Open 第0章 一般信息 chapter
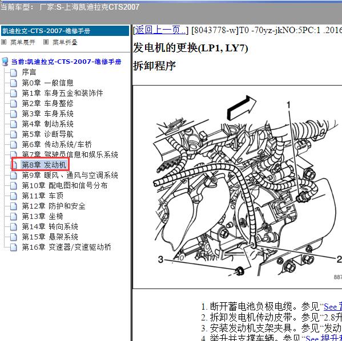 point(47,83)
